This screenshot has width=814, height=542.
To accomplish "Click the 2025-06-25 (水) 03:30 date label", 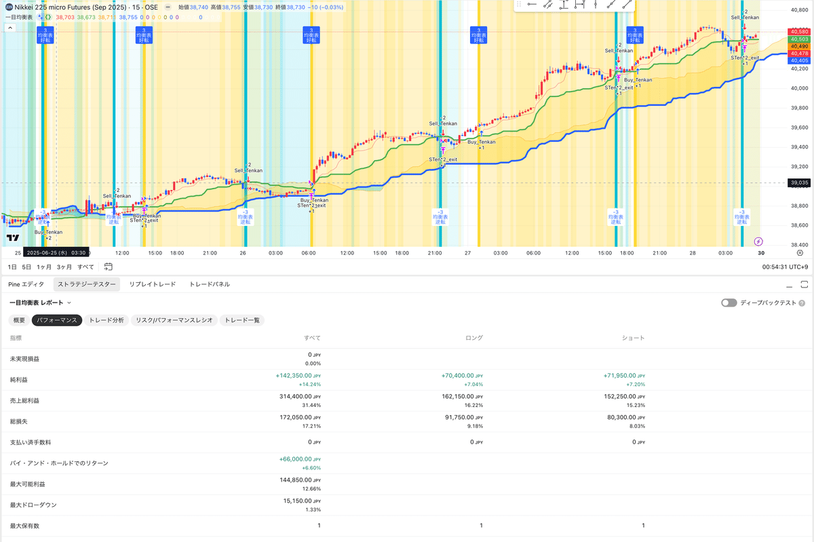I will pos(56,252).
